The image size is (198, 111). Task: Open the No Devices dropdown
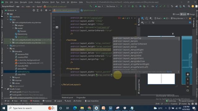[x=112, y=6]
